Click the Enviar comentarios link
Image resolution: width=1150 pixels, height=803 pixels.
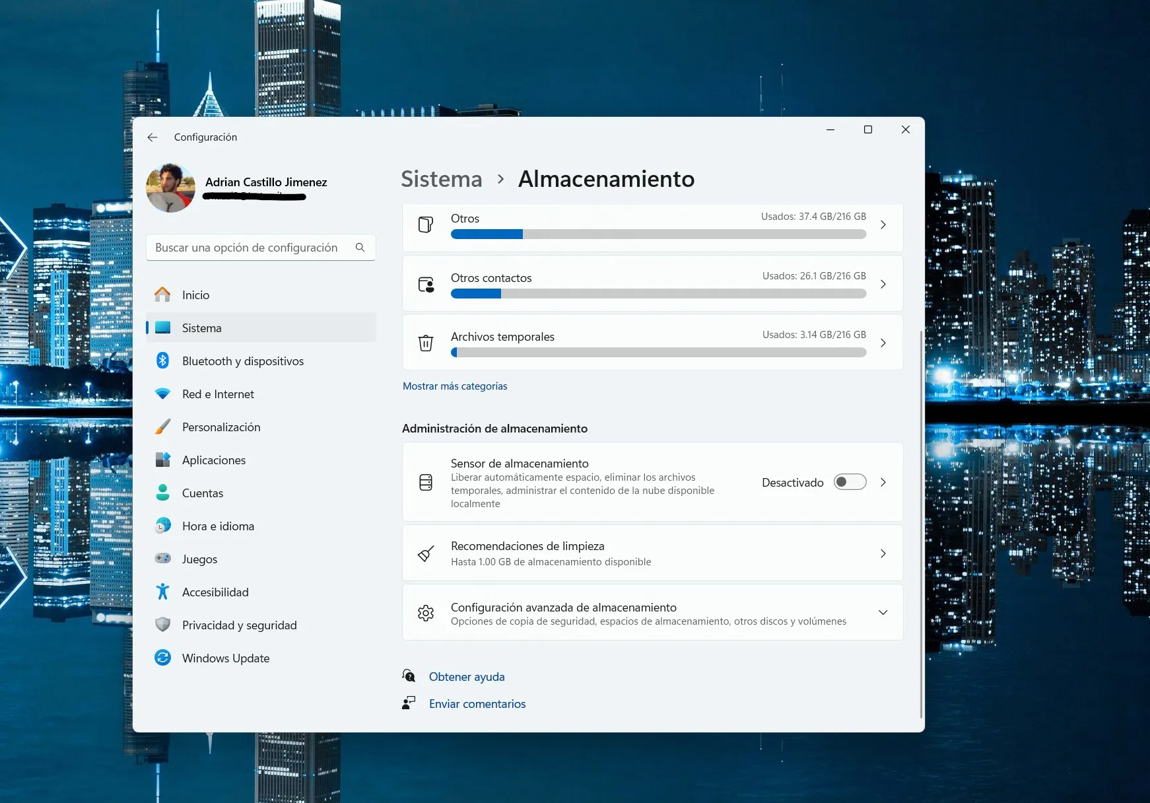pos(477,704)
